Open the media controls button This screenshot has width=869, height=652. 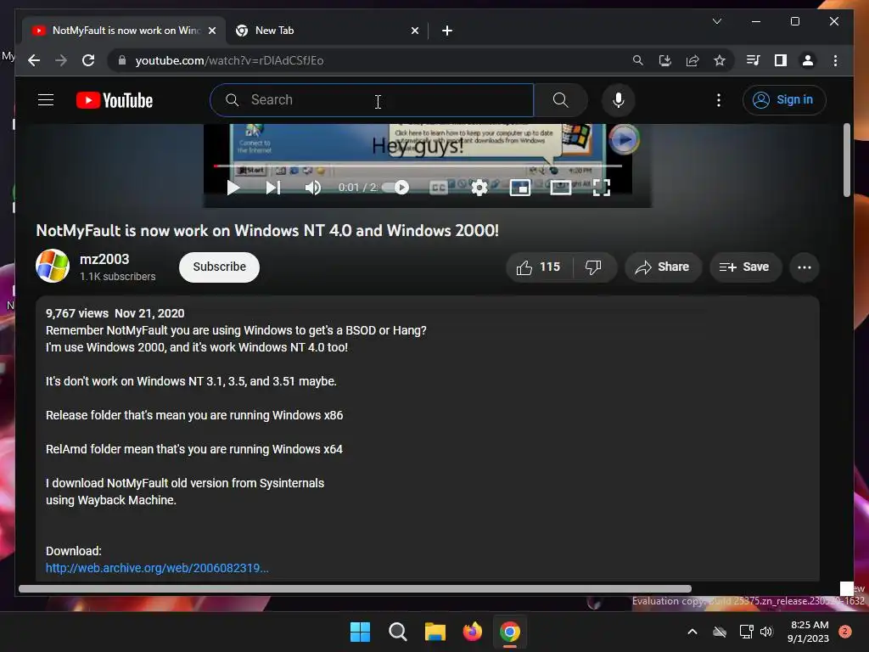click(x=753, y=60)
